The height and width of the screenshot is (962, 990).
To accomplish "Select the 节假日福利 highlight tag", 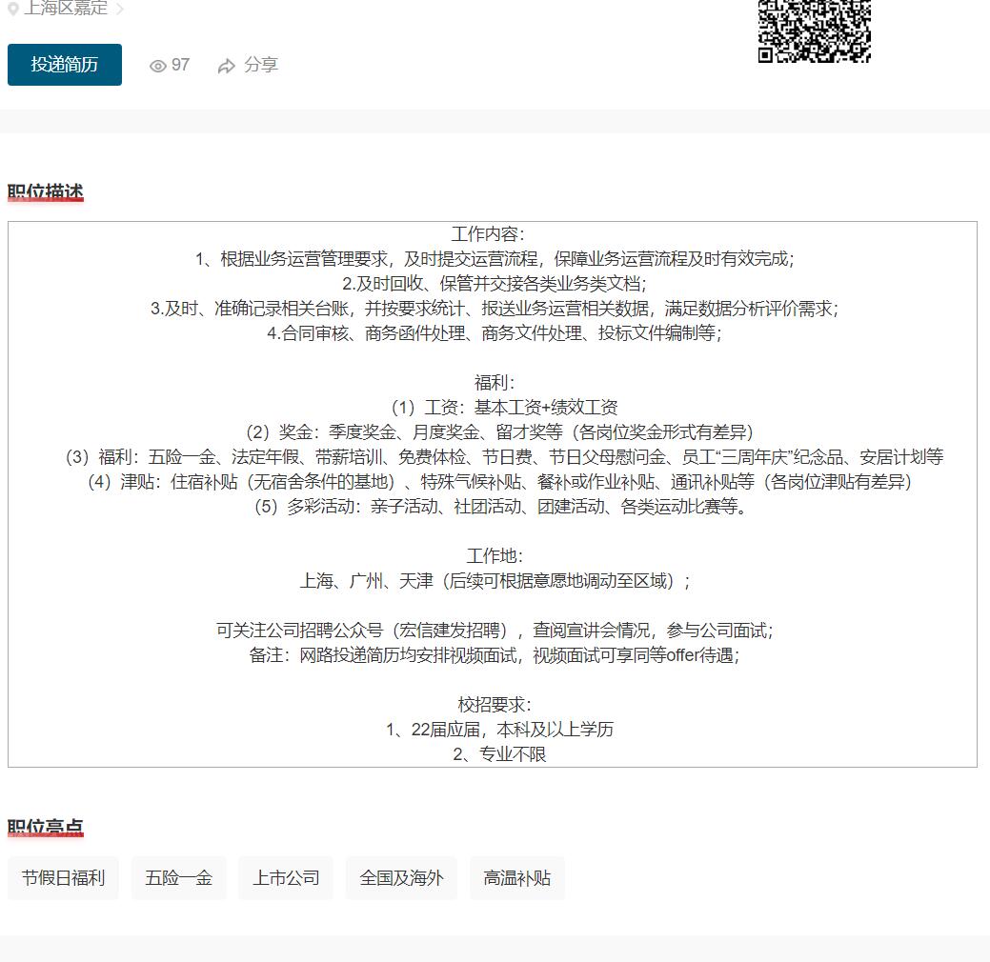I will (63, 878).
